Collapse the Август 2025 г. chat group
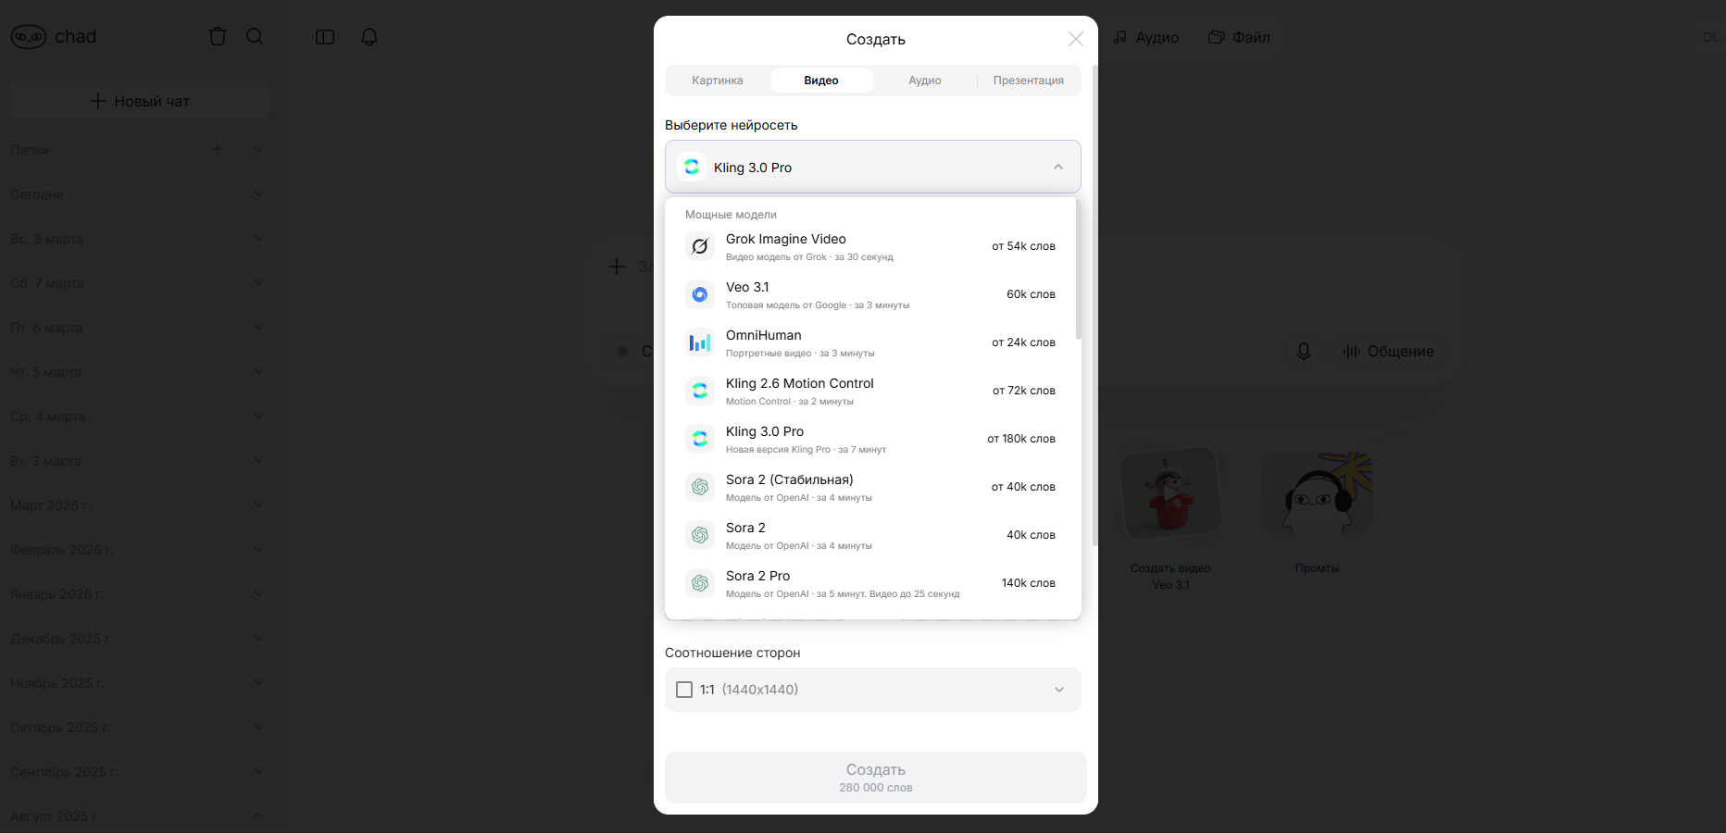Viewport: 1726px width, 834px height. pyautogui.click(x=258, y=815)
